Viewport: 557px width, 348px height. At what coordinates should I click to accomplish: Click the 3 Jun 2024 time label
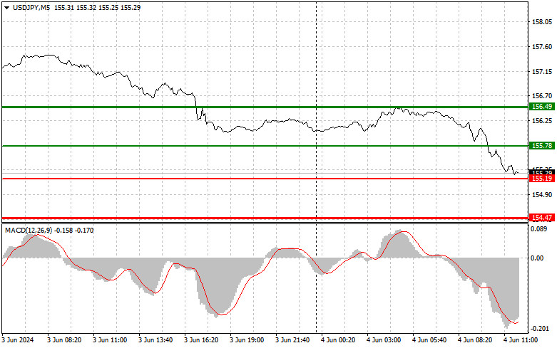click(18, 340)
